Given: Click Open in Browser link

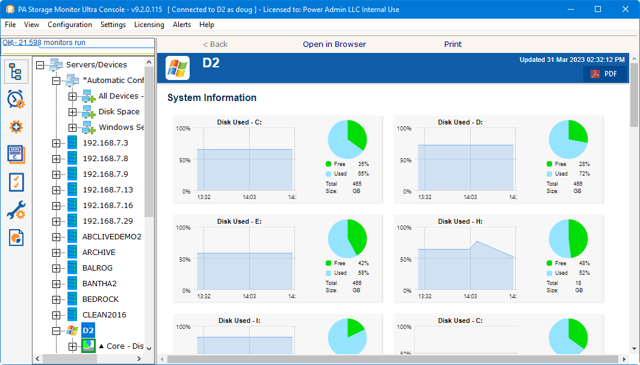Looking at the screenshot, I should click(334, 44).
